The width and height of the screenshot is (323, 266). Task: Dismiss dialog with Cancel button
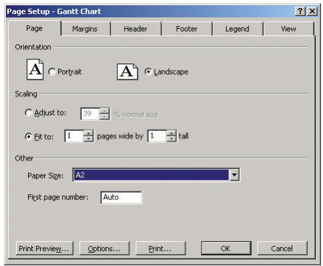click(282, 249)
